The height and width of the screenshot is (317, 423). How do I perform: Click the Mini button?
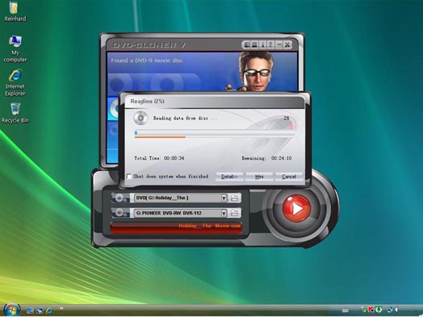coord(259,177)
